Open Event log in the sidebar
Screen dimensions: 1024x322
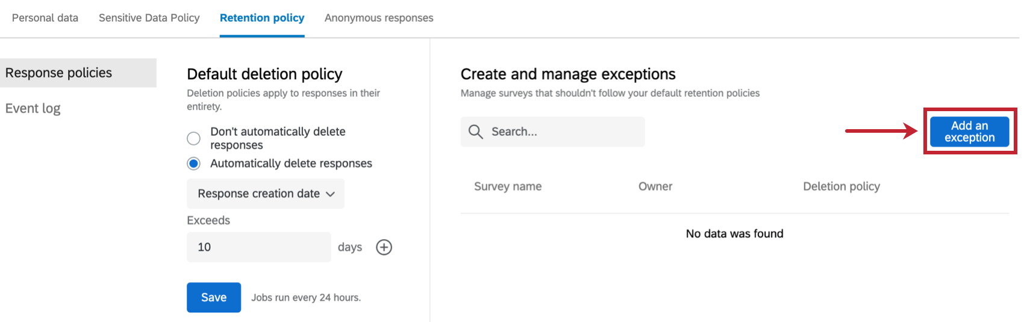pos(33,108)
